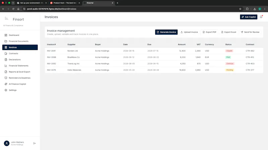The height and width of the screenshot is (150, 268).
Task: Bookmark this page with star icon
Action: point(240,9)
